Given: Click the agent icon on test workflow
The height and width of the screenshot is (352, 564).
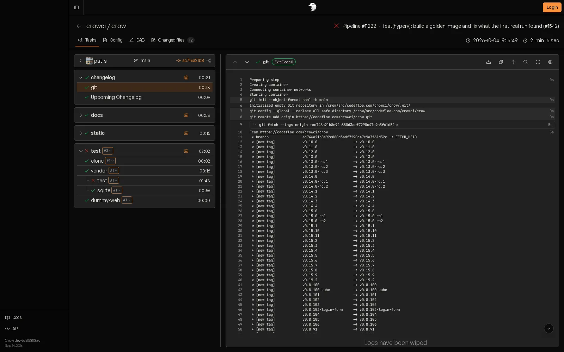Looking at the screenshot, I should (186, 151).
